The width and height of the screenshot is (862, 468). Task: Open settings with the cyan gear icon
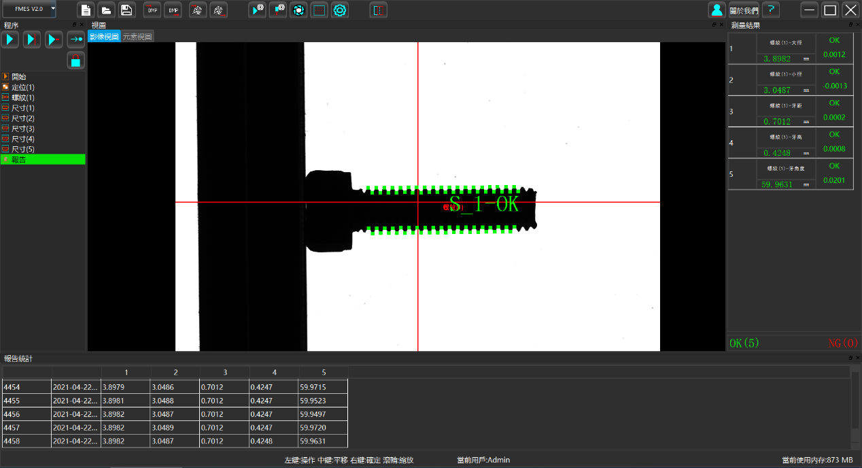pos(340,10)
